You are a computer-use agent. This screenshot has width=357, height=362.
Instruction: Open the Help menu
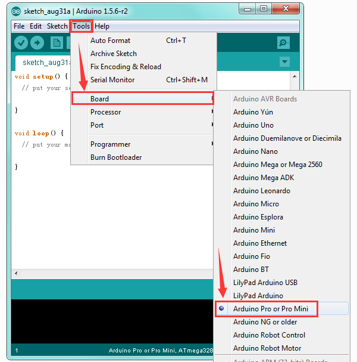tap(102, 26)
